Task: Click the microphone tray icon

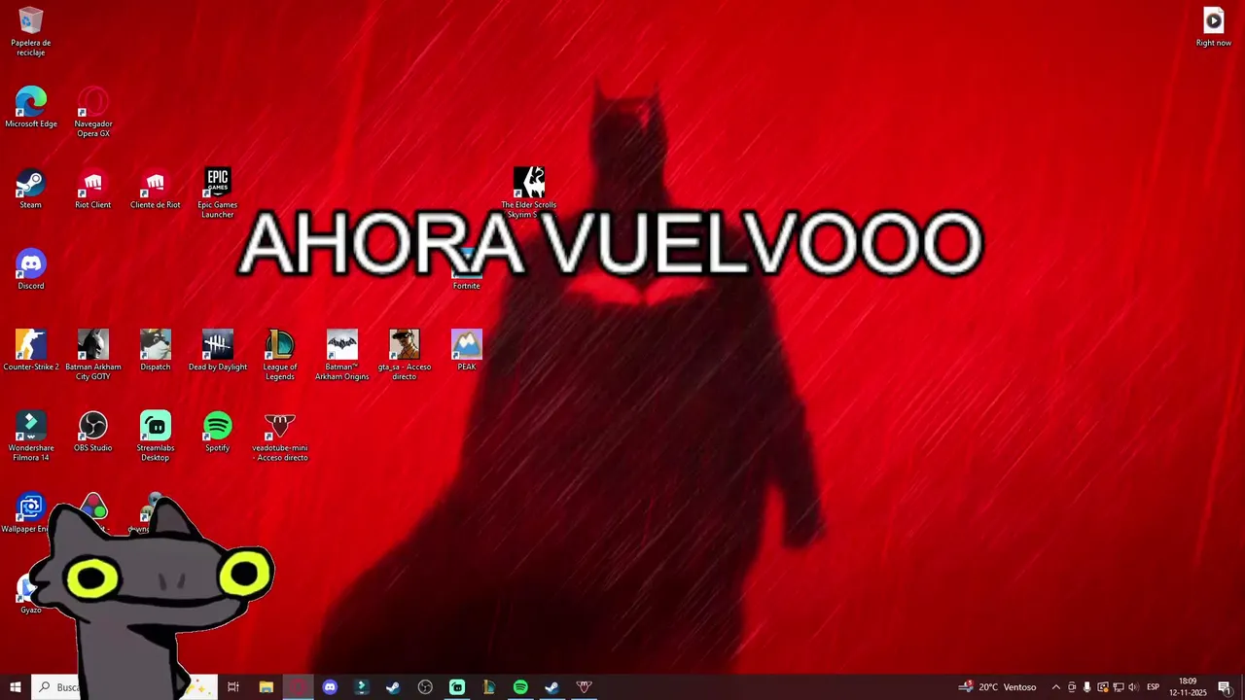Action: pos(1087,687)
